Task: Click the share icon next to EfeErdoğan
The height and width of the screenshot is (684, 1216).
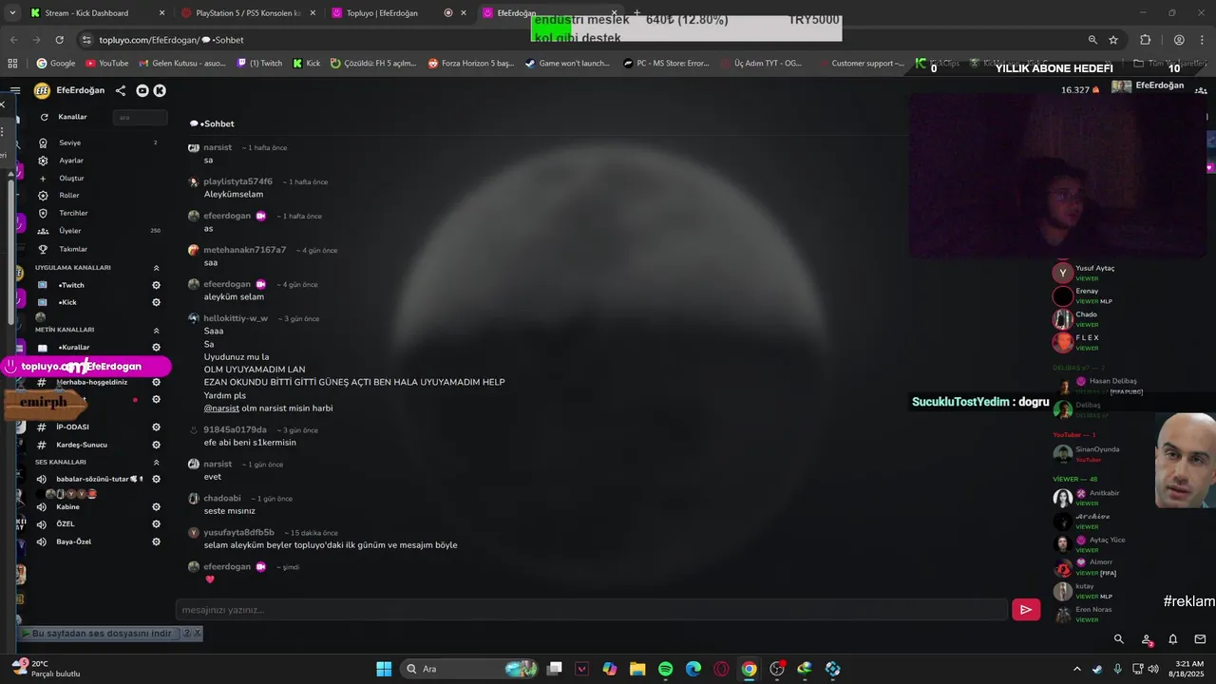Action: [x=121, y=90]
